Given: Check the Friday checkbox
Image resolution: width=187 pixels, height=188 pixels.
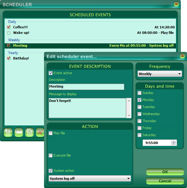Looking at the screenshot, I should click(139, 128).
